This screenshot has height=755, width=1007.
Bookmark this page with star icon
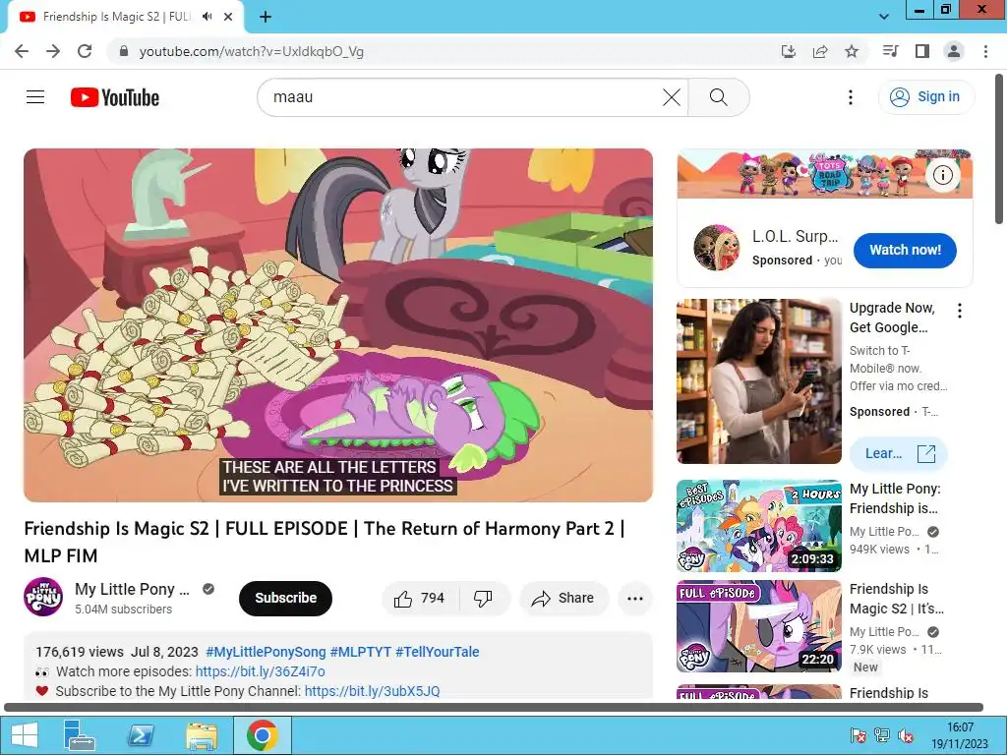[x=852, y=51]
